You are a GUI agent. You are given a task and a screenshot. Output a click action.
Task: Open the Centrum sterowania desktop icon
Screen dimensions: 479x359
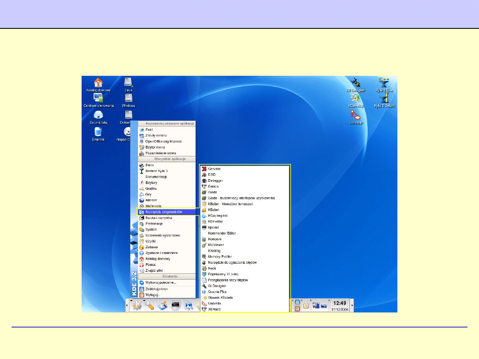(98, 98)
